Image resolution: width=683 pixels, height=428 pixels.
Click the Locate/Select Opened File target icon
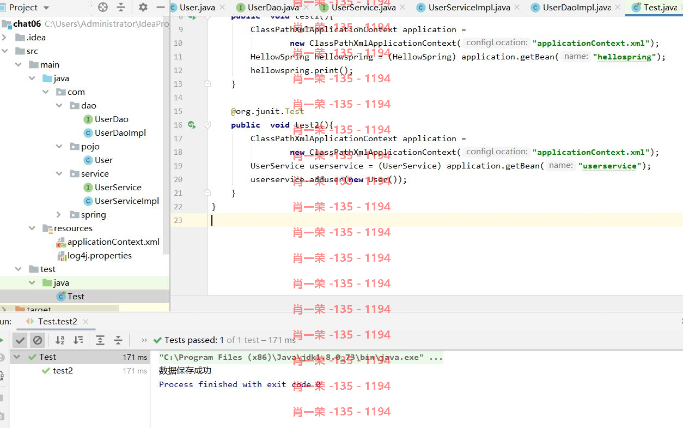point(103,7)
